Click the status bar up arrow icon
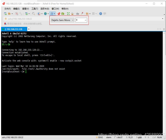This screenshot has width=166, height=140. 146,137
